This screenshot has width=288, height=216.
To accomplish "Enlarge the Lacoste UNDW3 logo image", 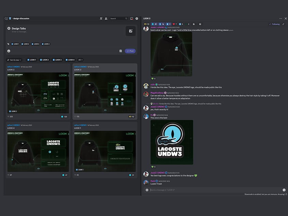I will click(x=172, y=142).
